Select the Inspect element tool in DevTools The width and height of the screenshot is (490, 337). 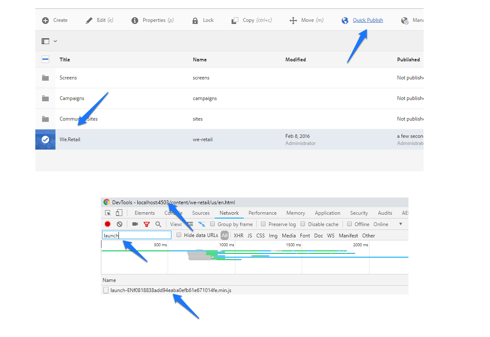(x=108, y=213)
